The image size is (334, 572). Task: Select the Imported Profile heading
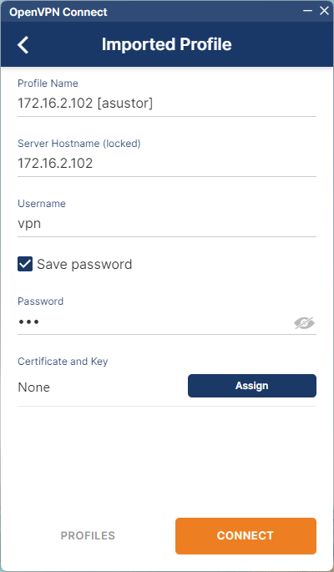tap(167, 44)
